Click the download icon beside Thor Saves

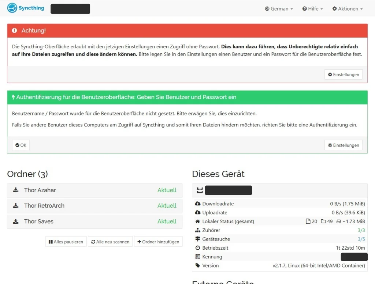[x=15, y=221]
